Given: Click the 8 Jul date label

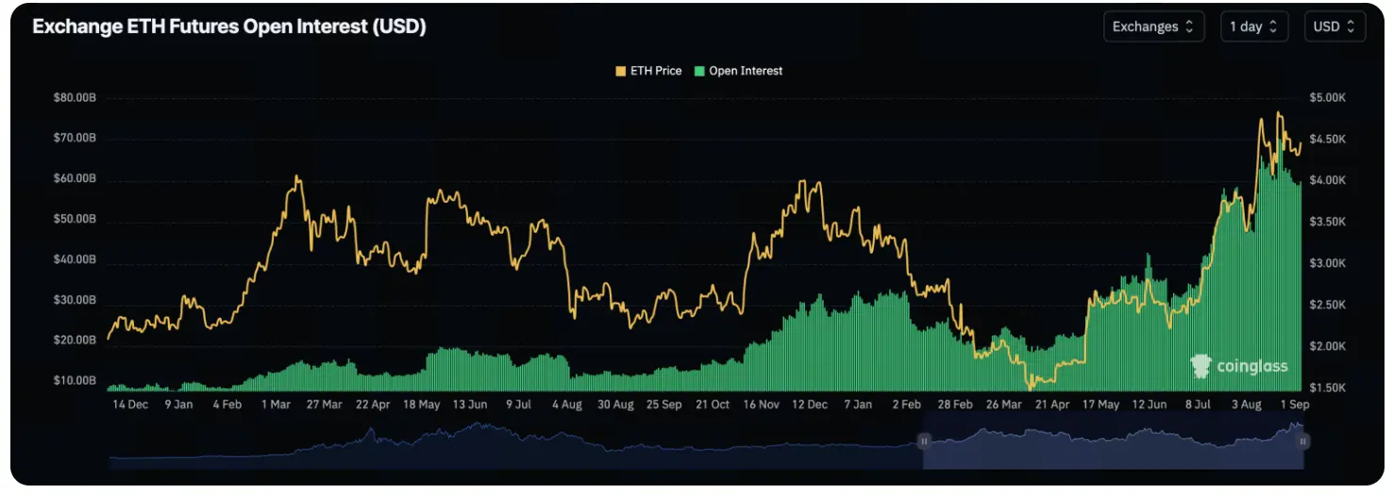Looking at the screenshot, I should [x=1198, y=404].
